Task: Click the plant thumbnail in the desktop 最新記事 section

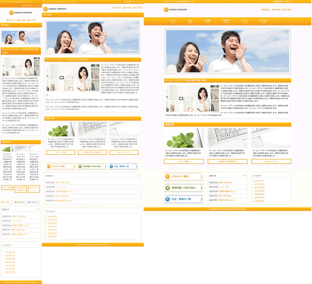Action: click(184, 138)
